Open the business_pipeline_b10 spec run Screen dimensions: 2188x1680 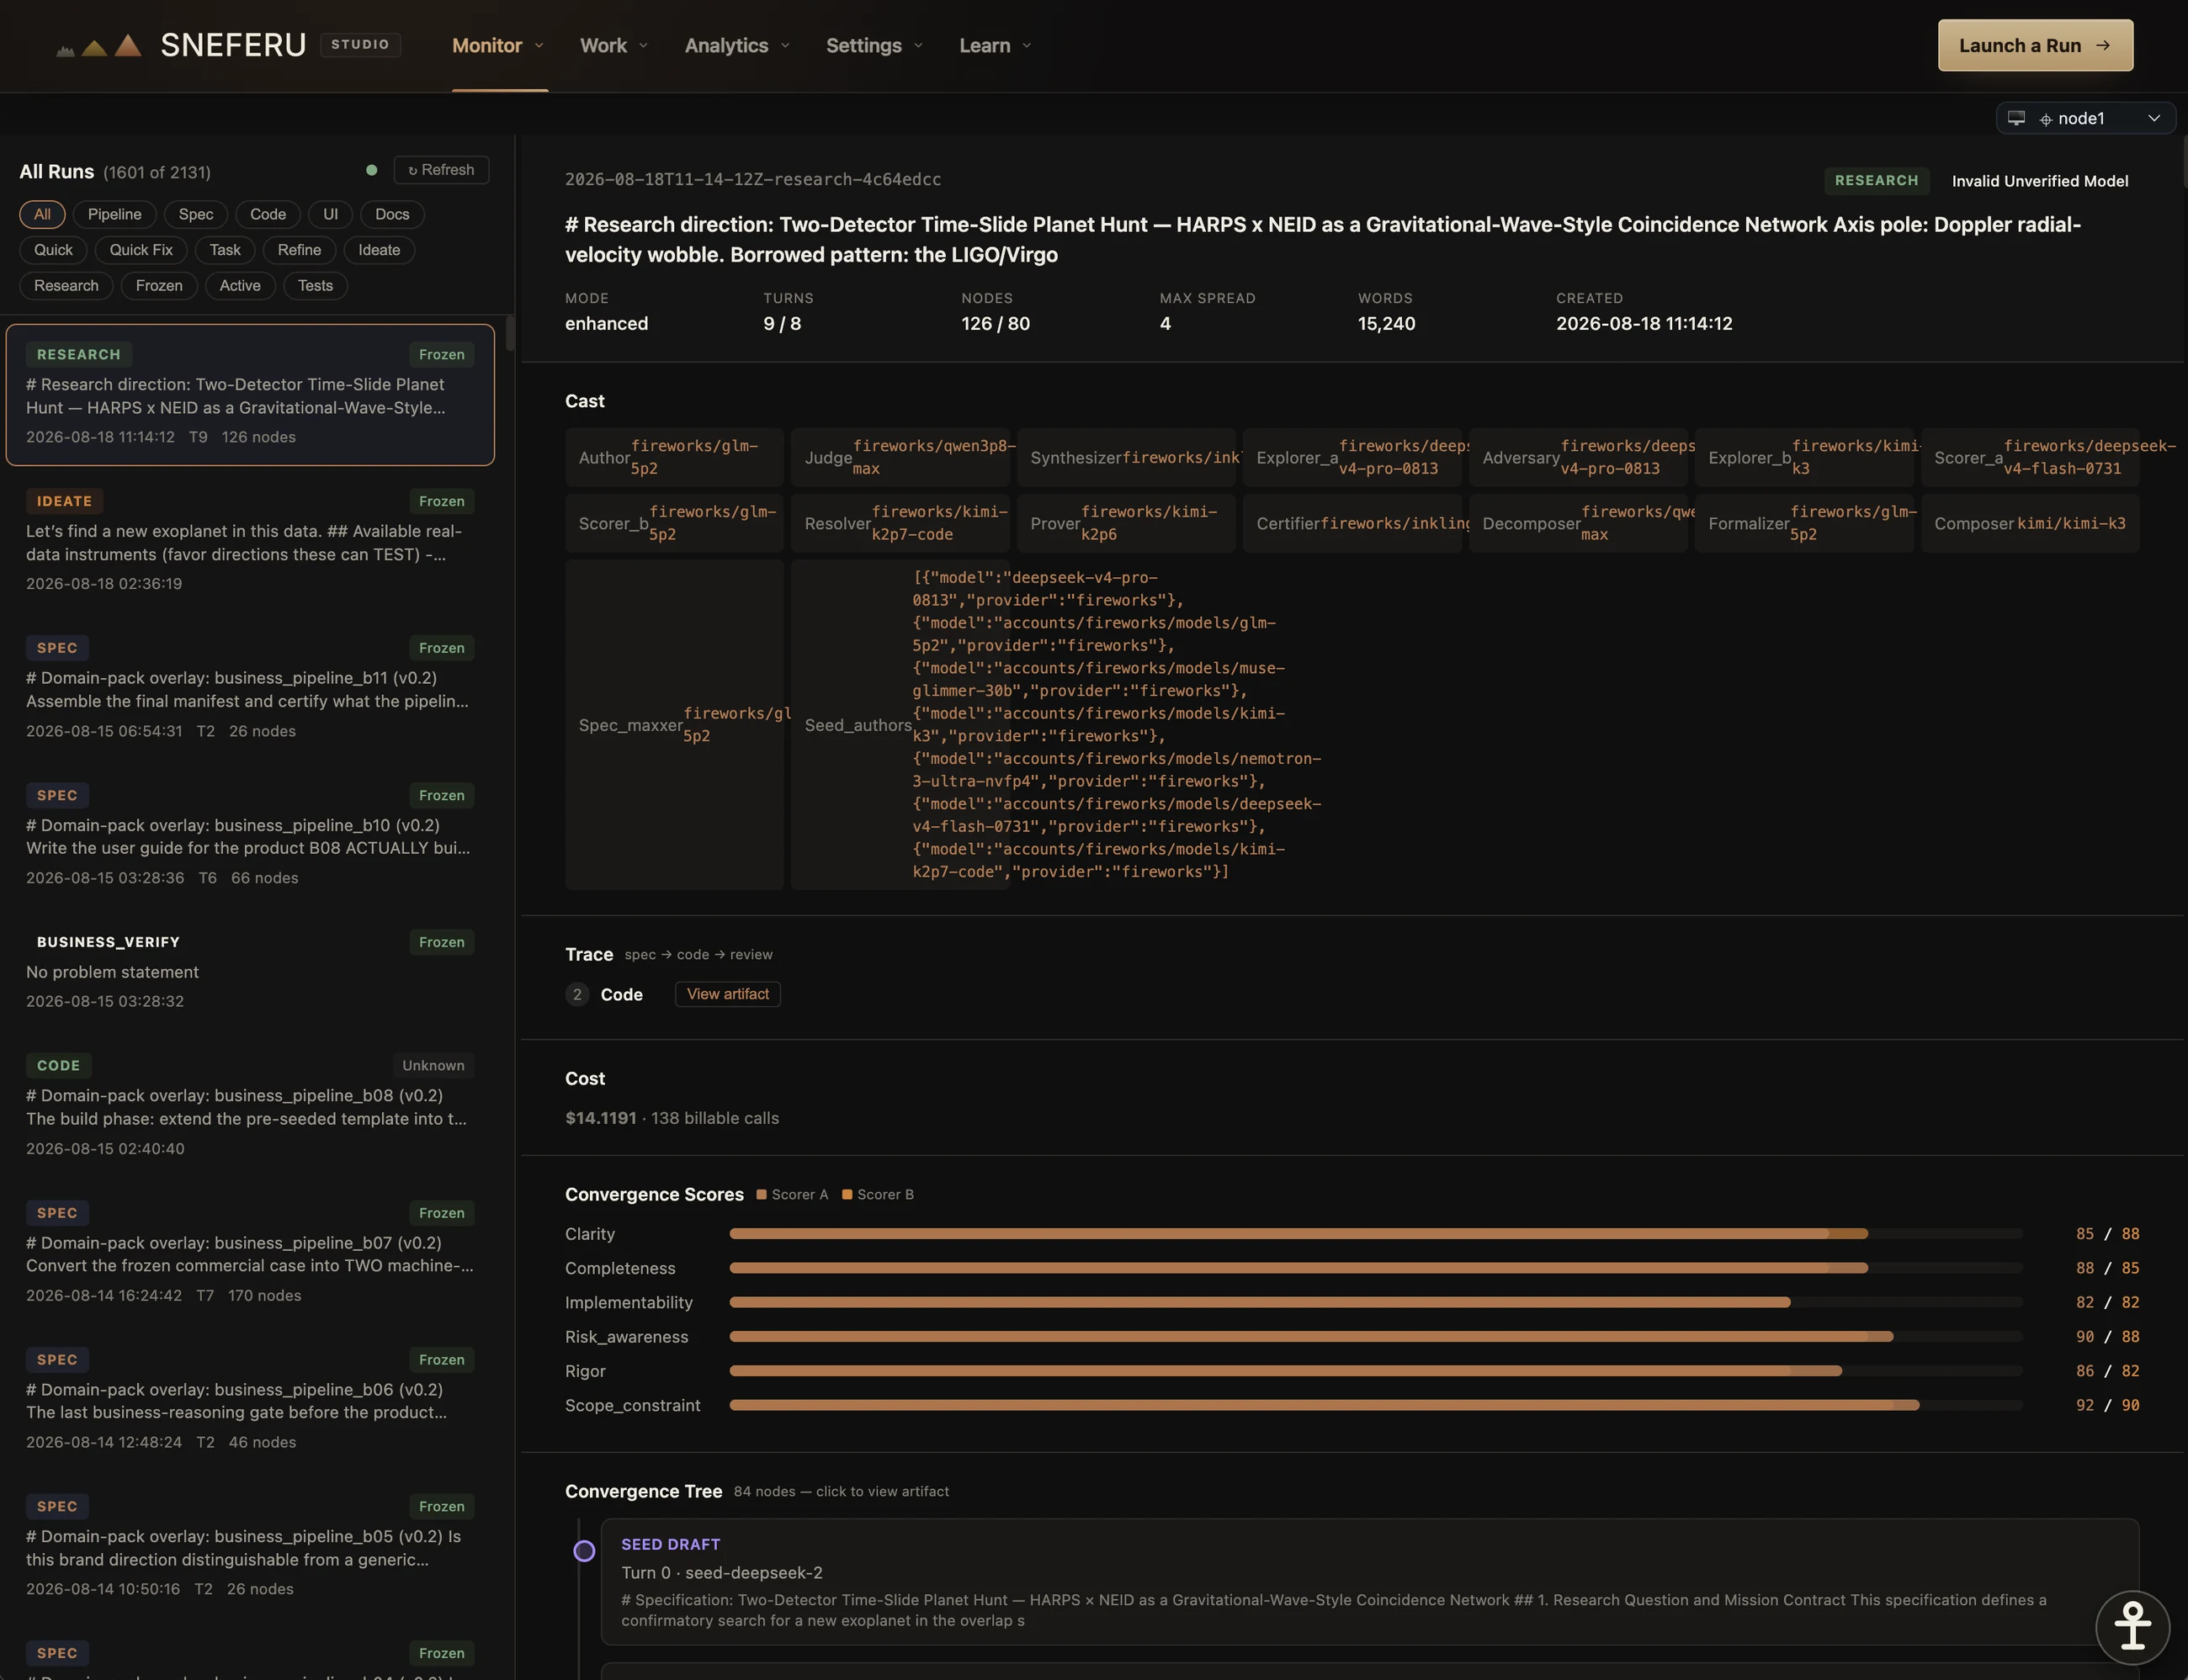250,835
